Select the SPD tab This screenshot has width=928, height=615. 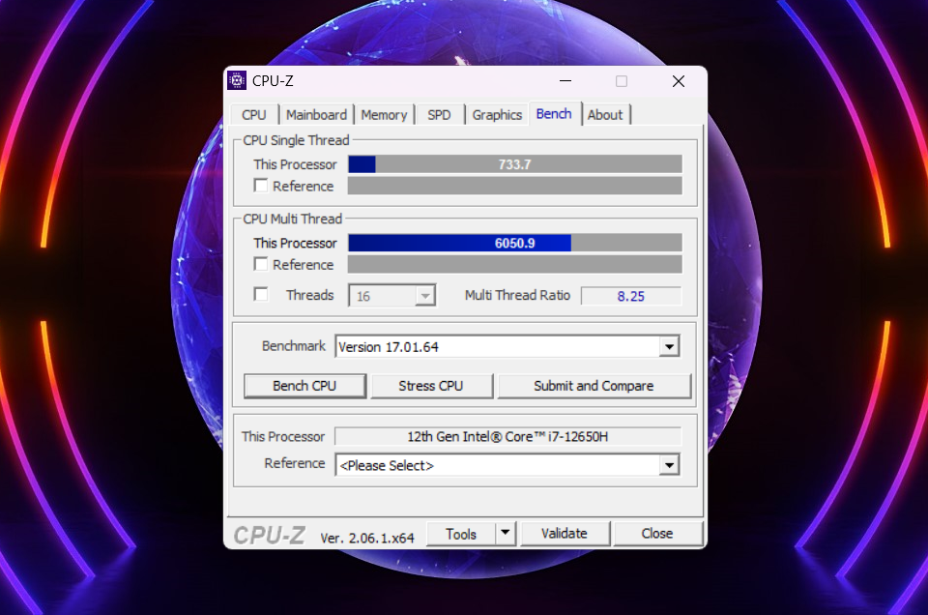coord(439,115)
